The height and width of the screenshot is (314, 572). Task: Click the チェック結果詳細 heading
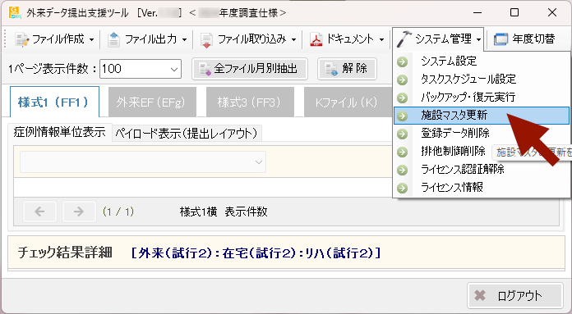click(65, 253)
